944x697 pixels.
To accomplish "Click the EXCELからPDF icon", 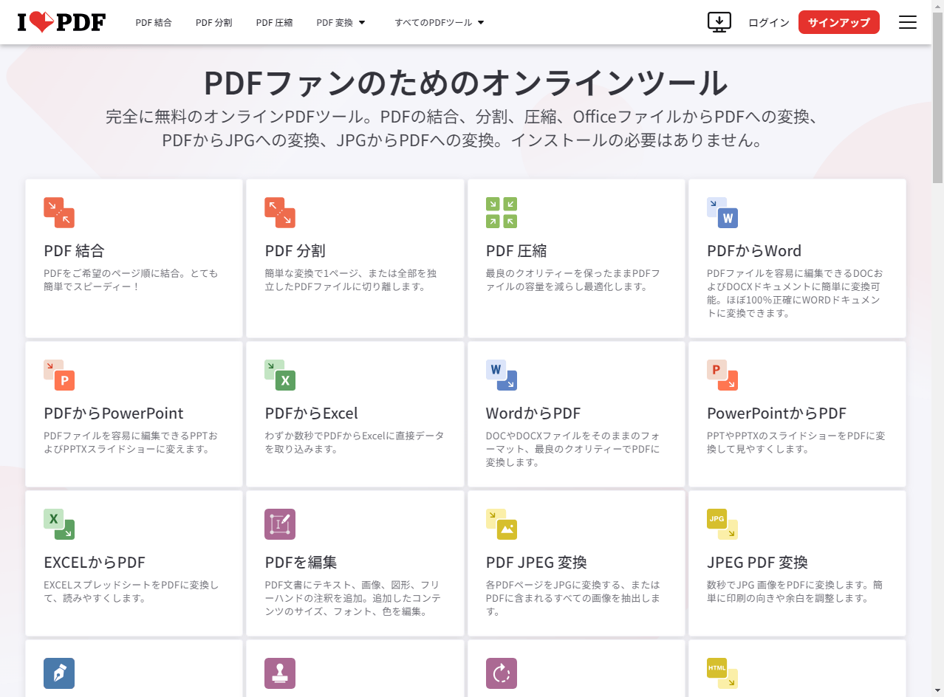I will pos(59,524).
